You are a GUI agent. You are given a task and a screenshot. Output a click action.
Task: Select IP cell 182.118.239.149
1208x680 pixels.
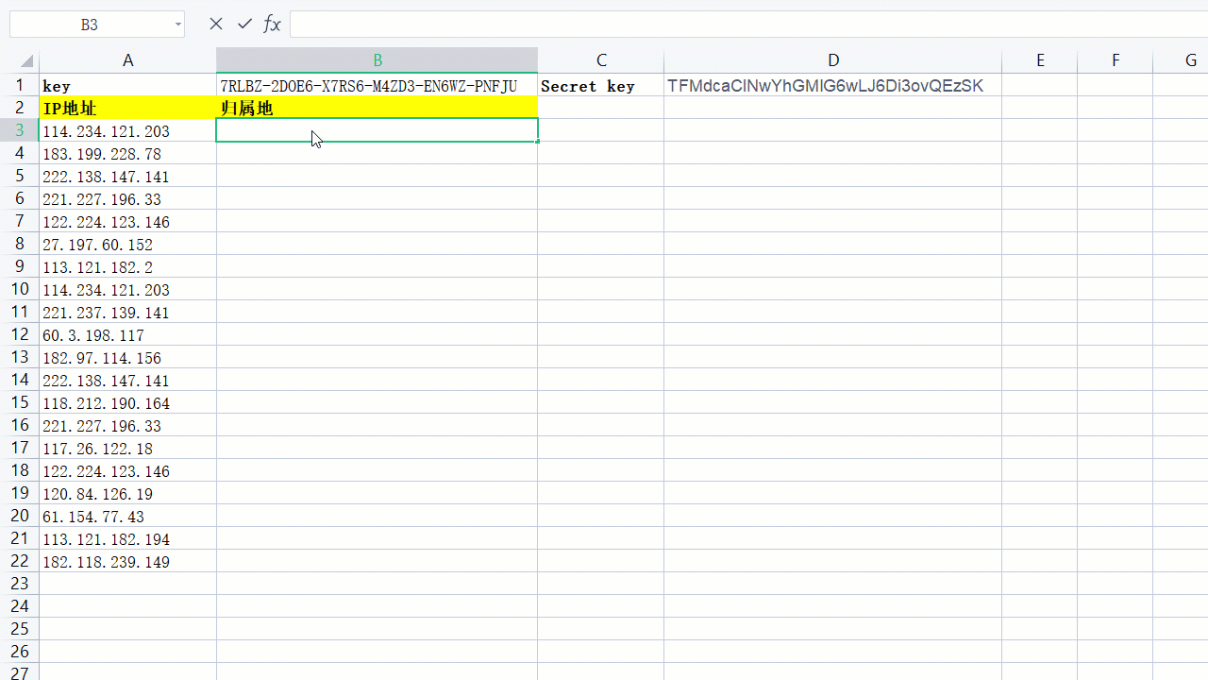(128, 561)
